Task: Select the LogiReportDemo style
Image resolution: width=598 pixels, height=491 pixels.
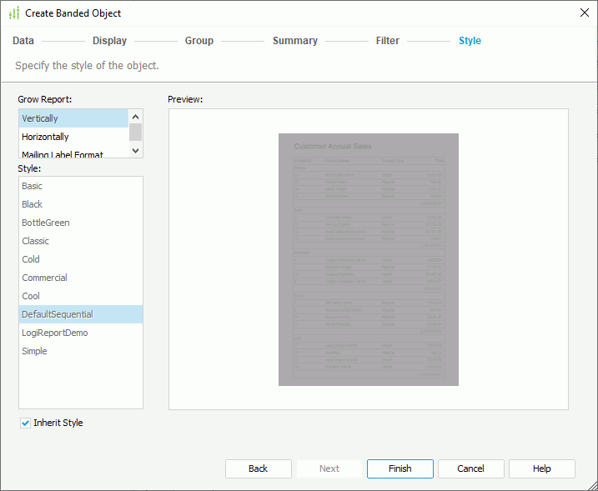Action: (55, 333)
